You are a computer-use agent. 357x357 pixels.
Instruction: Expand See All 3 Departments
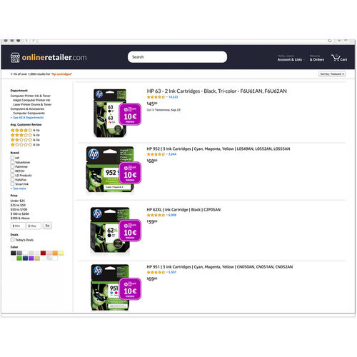[x=29, y=118]
